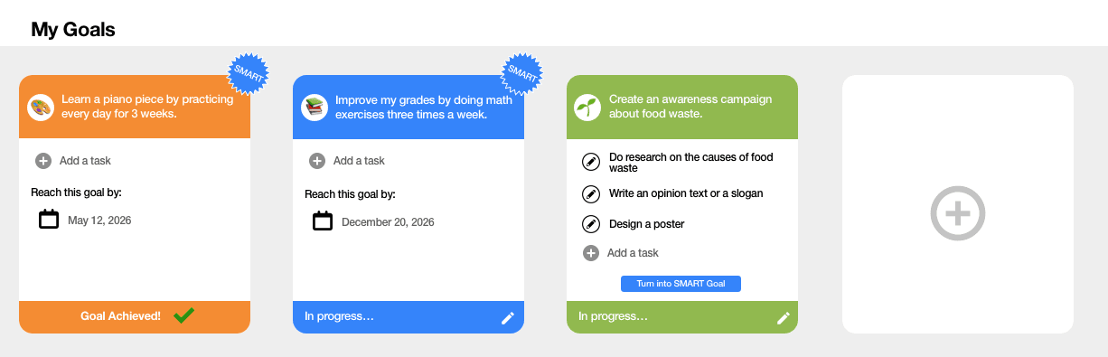Screen dimensions: 1108x357
Task: Click Turn into SMART Goal button
Action: pyautogui.click(x=681, y=284)
